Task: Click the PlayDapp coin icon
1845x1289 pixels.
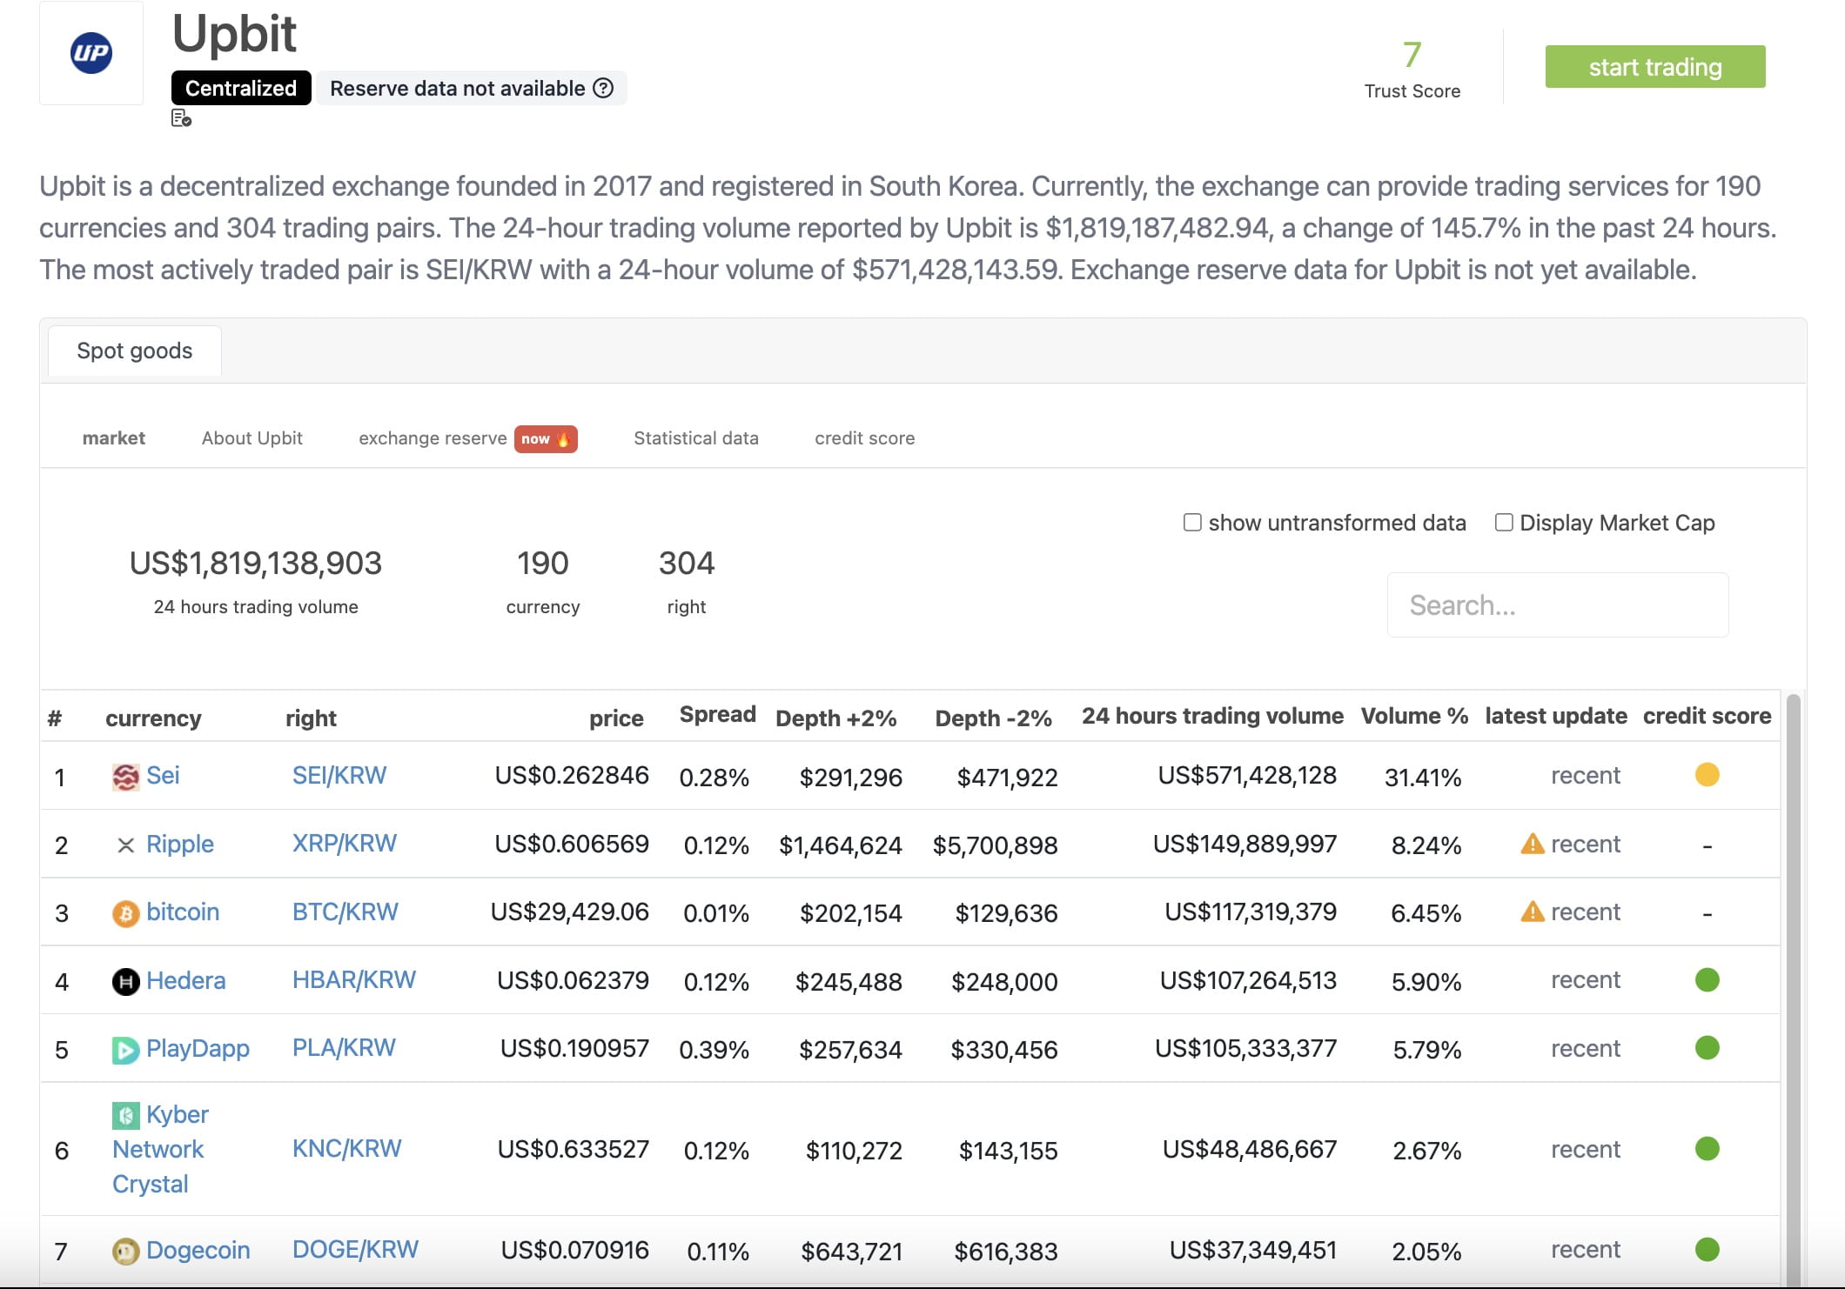Action: pyautogui.click(x=124, y=1049)
